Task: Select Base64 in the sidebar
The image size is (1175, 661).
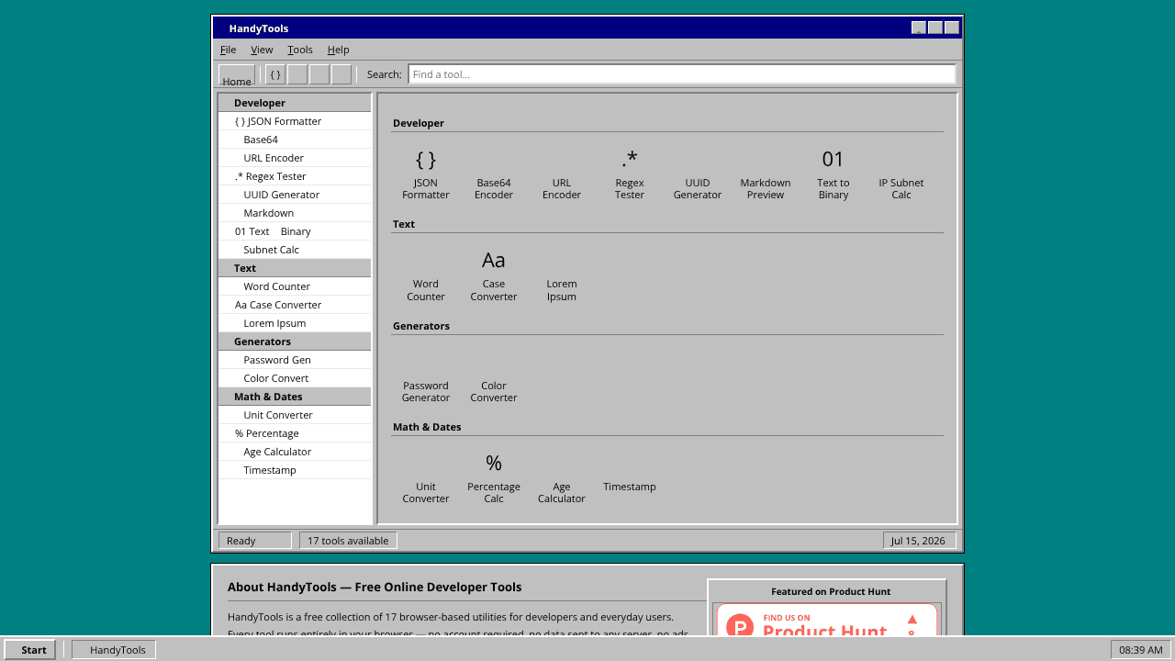Action: 295,140
